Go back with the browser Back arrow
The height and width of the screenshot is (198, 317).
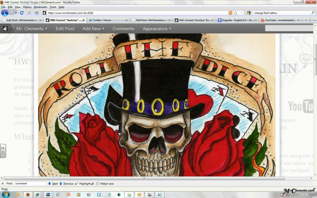tap(5, 13)
